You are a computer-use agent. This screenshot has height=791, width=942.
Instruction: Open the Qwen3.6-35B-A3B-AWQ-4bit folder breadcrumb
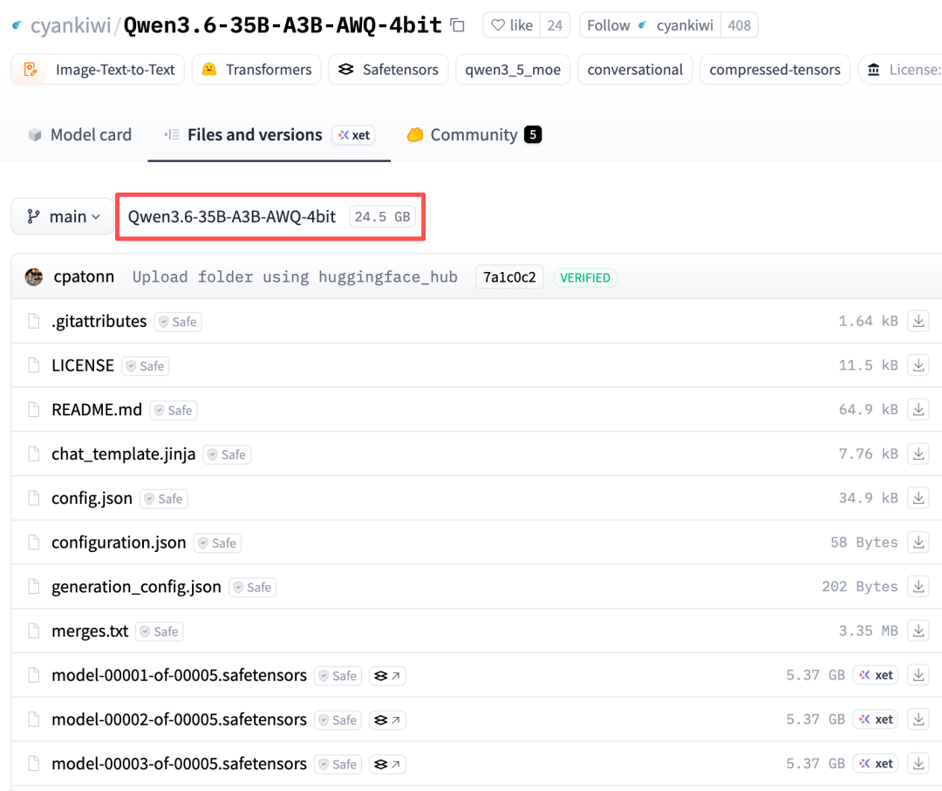(x=232, y=216)
